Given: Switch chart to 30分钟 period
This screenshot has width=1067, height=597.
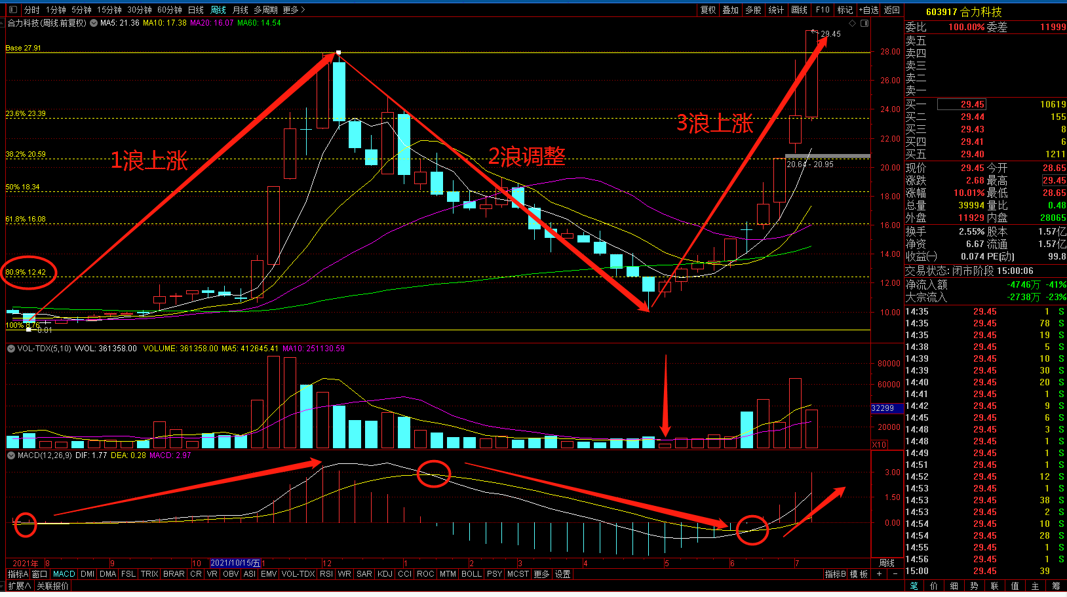Looking at the screenshot, I should pyautogui.click(x=140, y=10).
